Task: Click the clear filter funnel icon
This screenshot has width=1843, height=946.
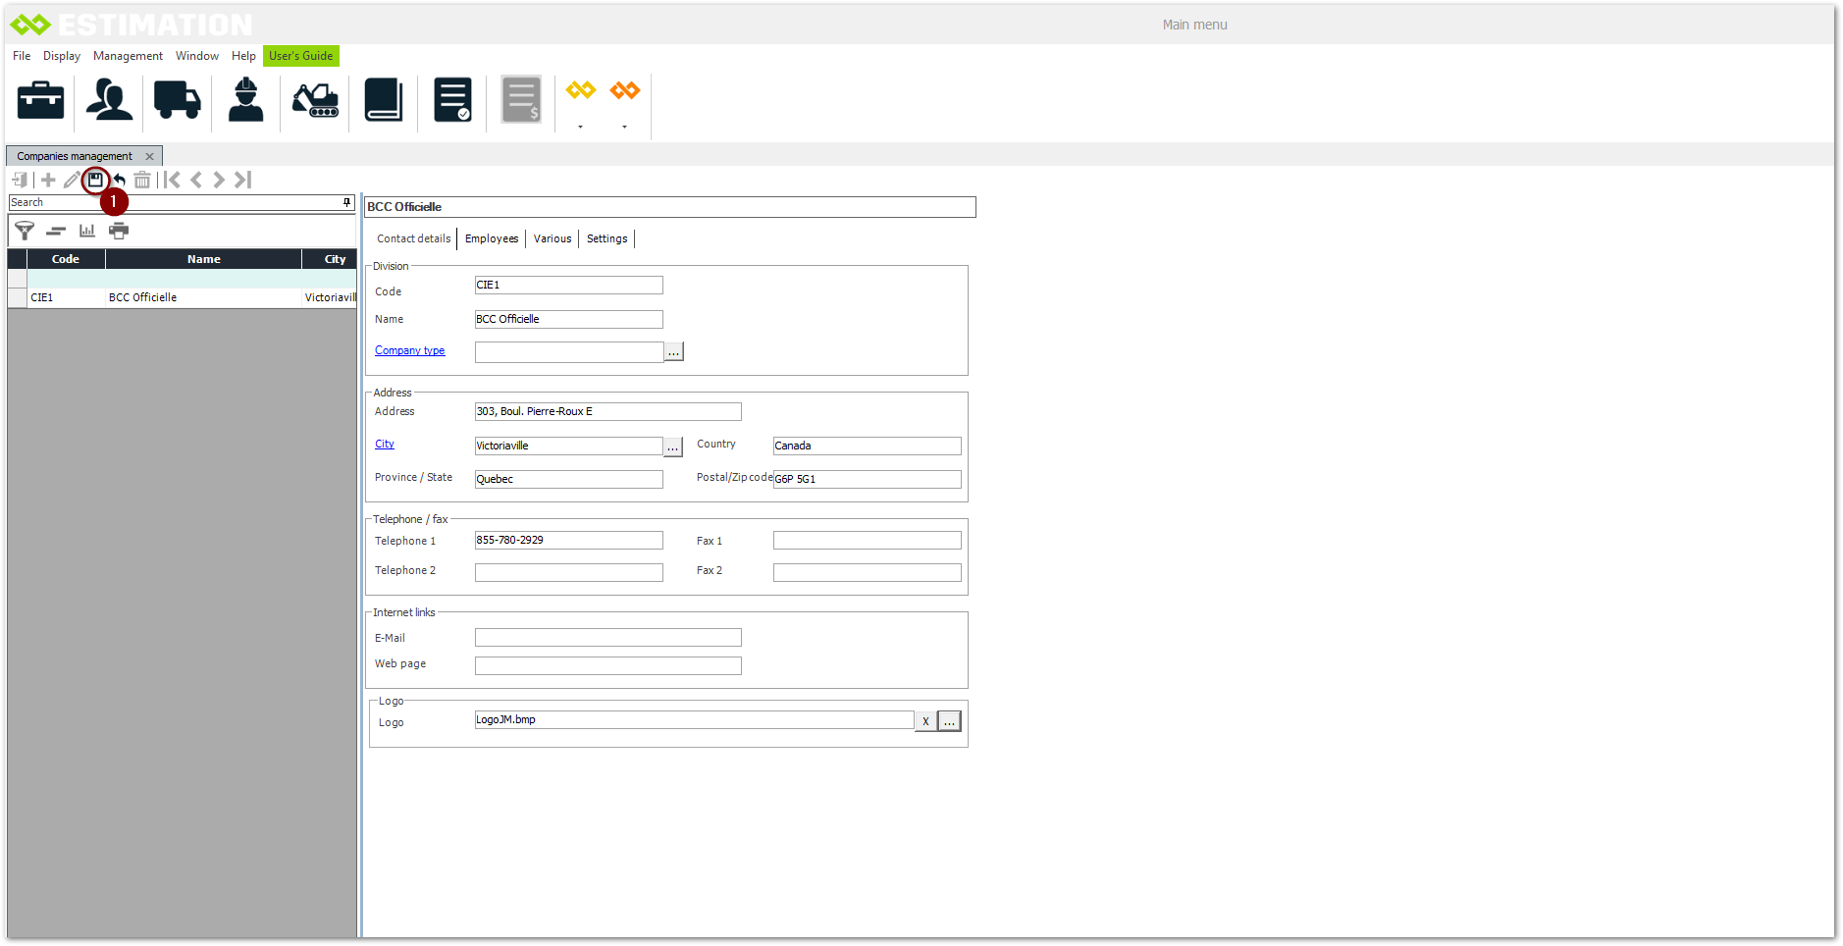Action: pos(25,231)
